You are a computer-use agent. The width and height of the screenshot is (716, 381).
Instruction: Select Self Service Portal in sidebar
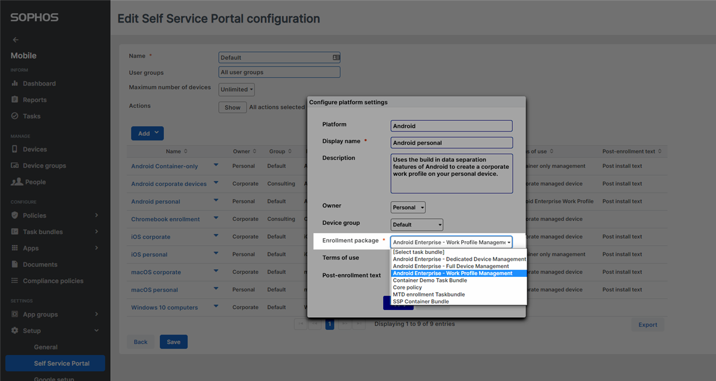tap(55, 363)
